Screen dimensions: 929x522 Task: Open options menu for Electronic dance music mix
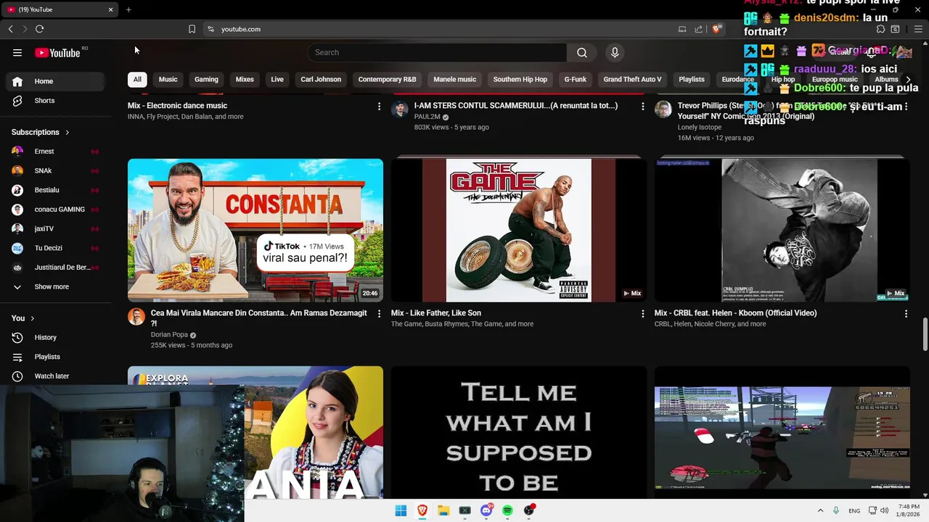(x=379, y=107)
